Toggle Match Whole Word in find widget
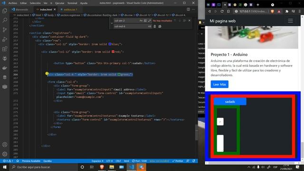 (145, 20)
